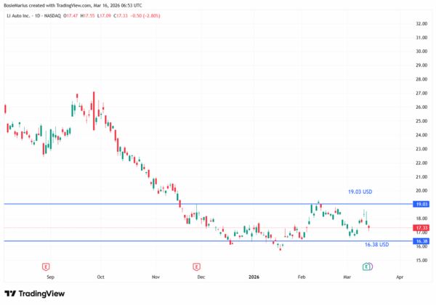Select the 16.38 USD line text
The width and height of the screenshot is (436, 305).
pyautogui.click(x=376, y=245)
